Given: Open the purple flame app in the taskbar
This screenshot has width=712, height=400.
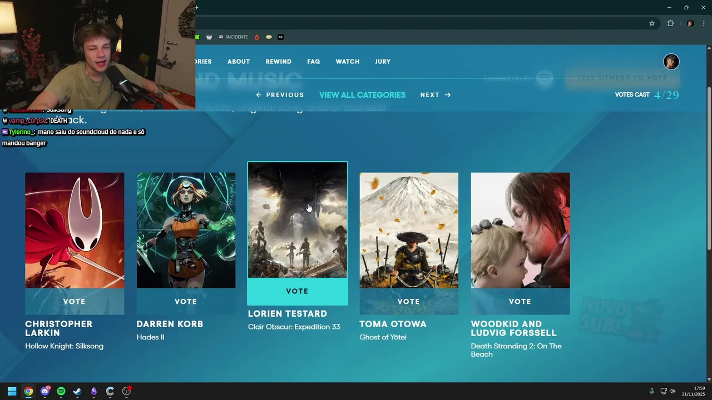Looking at the screenshot, I should [x=94, y=391].
